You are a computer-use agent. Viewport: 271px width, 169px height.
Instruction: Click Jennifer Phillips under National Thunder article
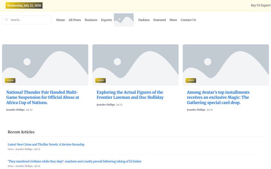[x=15, y=110]
